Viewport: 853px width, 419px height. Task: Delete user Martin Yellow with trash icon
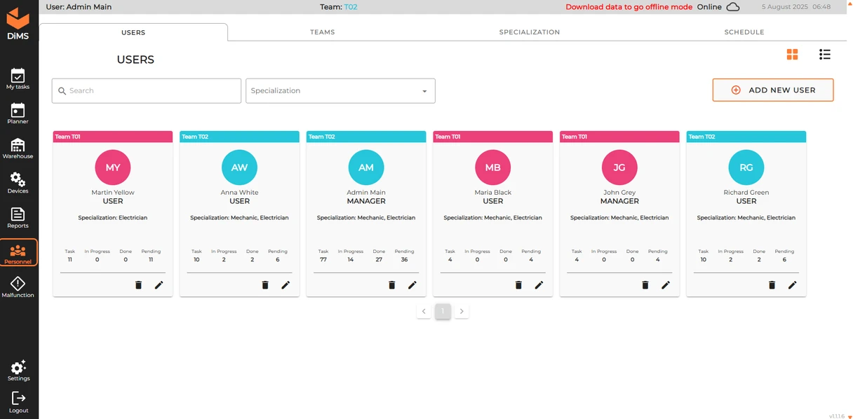tap(138, 285)
